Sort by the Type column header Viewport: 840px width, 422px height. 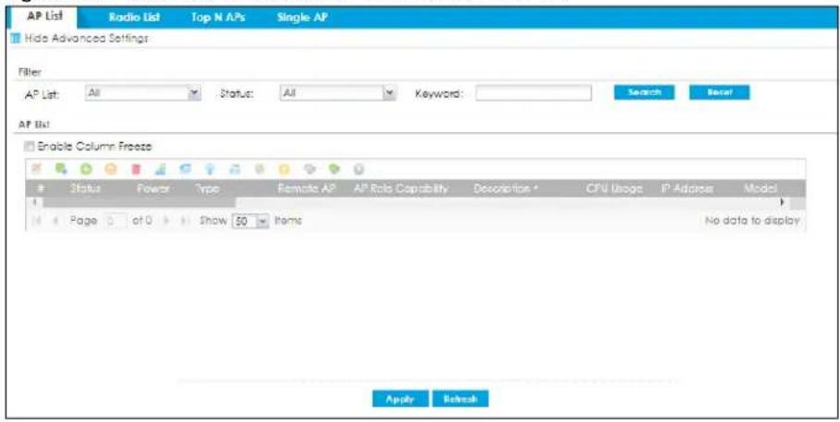click(209, 188)
